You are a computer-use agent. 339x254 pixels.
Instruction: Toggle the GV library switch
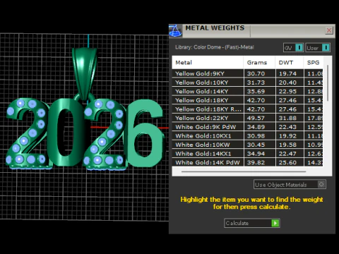point(293,48)
